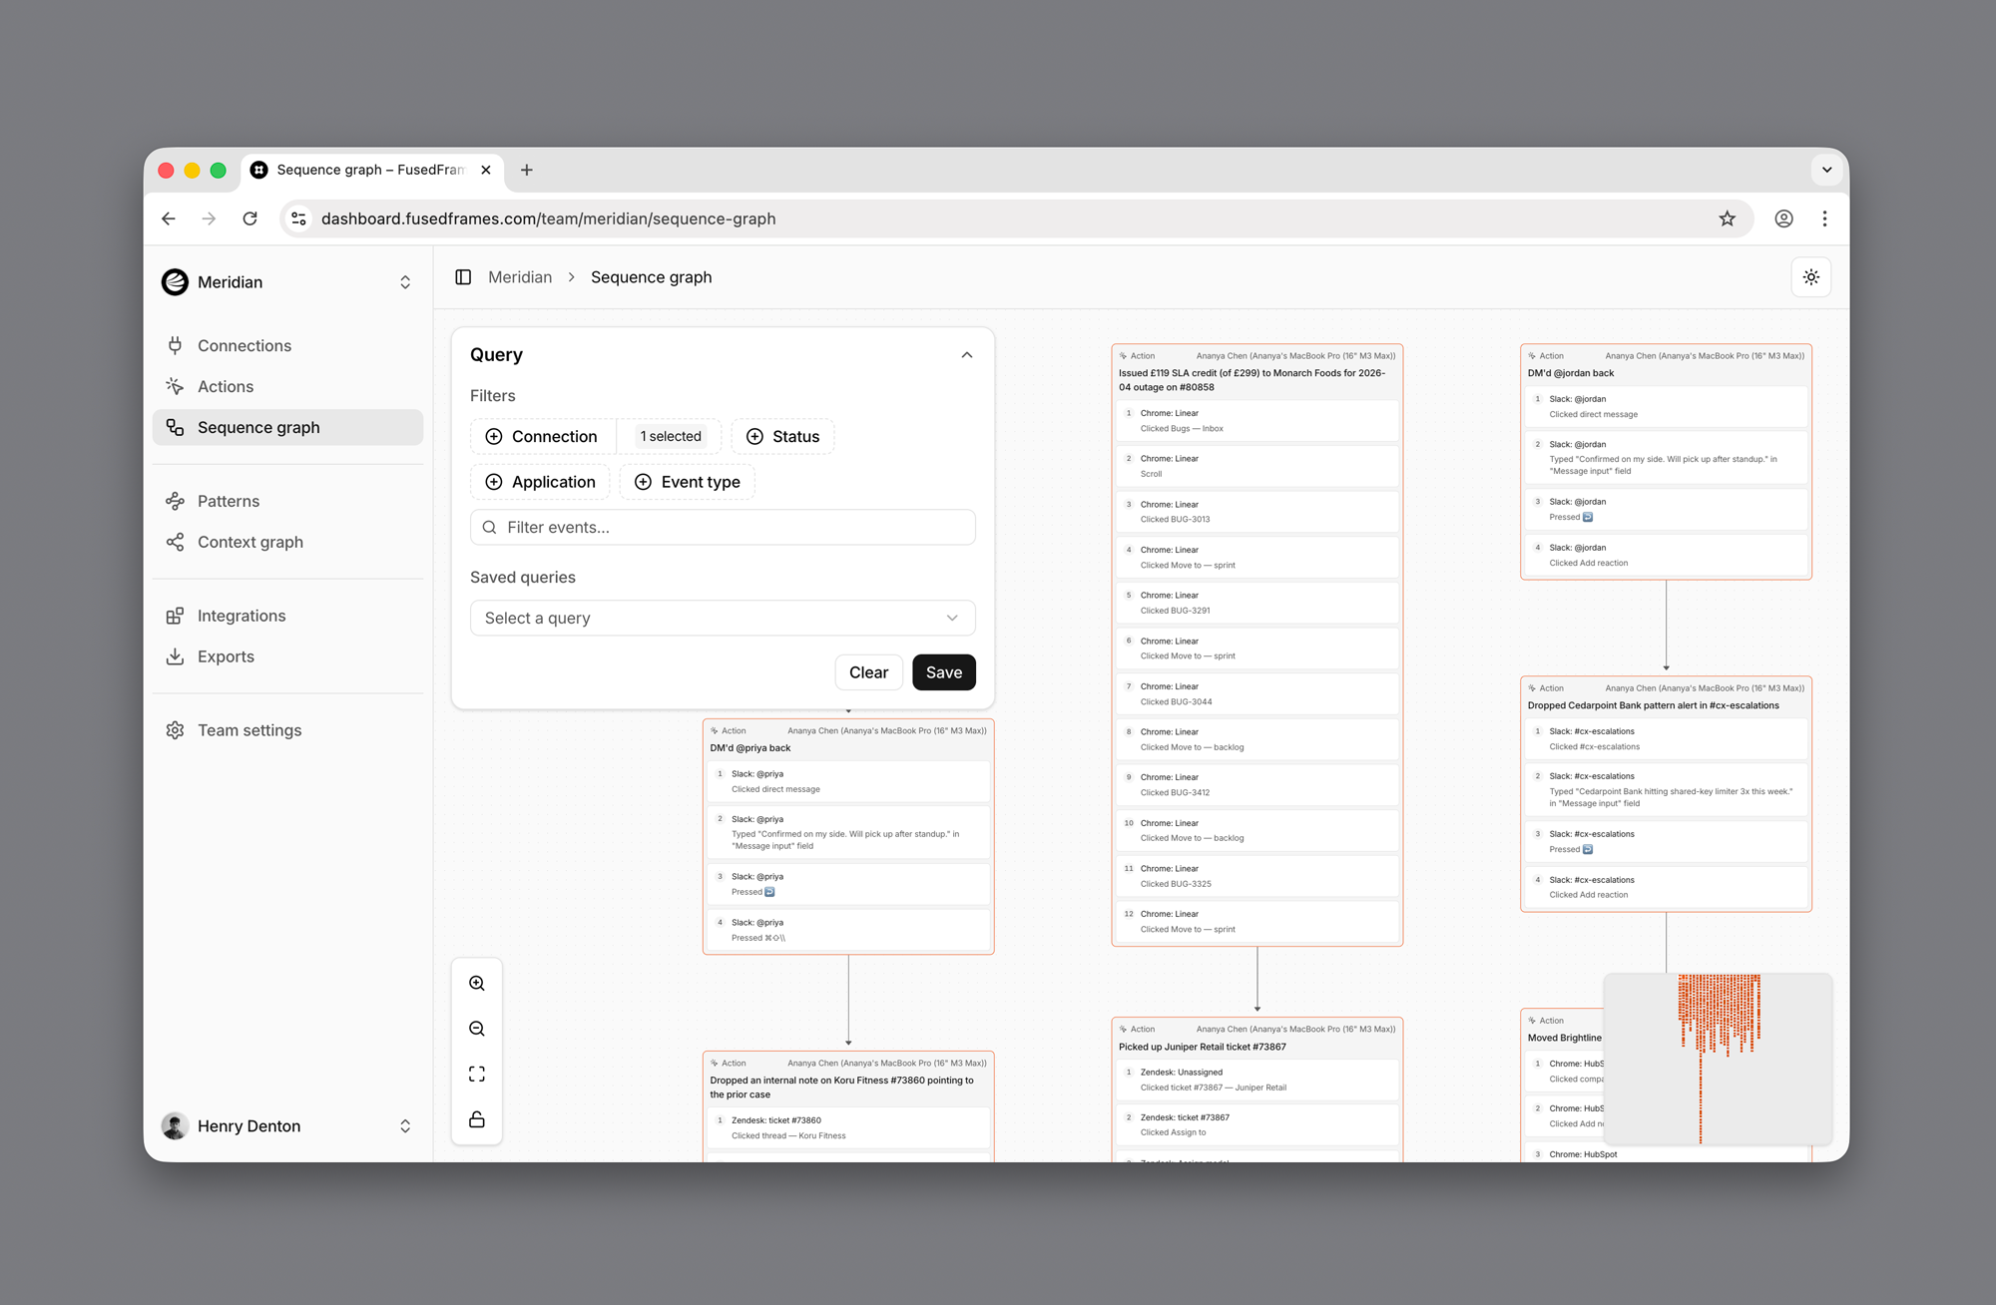Go to Context graph page
Screen dimensions: 1996x1305
(x=250, y=542)
